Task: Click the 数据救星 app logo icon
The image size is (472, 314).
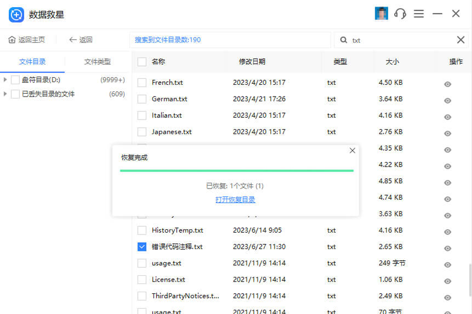Action: [16, 14]
